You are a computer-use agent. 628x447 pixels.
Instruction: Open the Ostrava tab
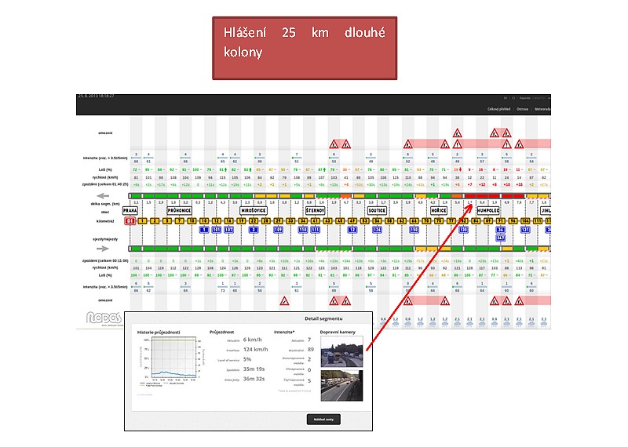pos(522,109)
